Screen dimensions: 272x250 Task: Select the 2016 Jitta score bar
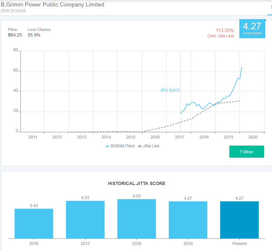point(34,224)
